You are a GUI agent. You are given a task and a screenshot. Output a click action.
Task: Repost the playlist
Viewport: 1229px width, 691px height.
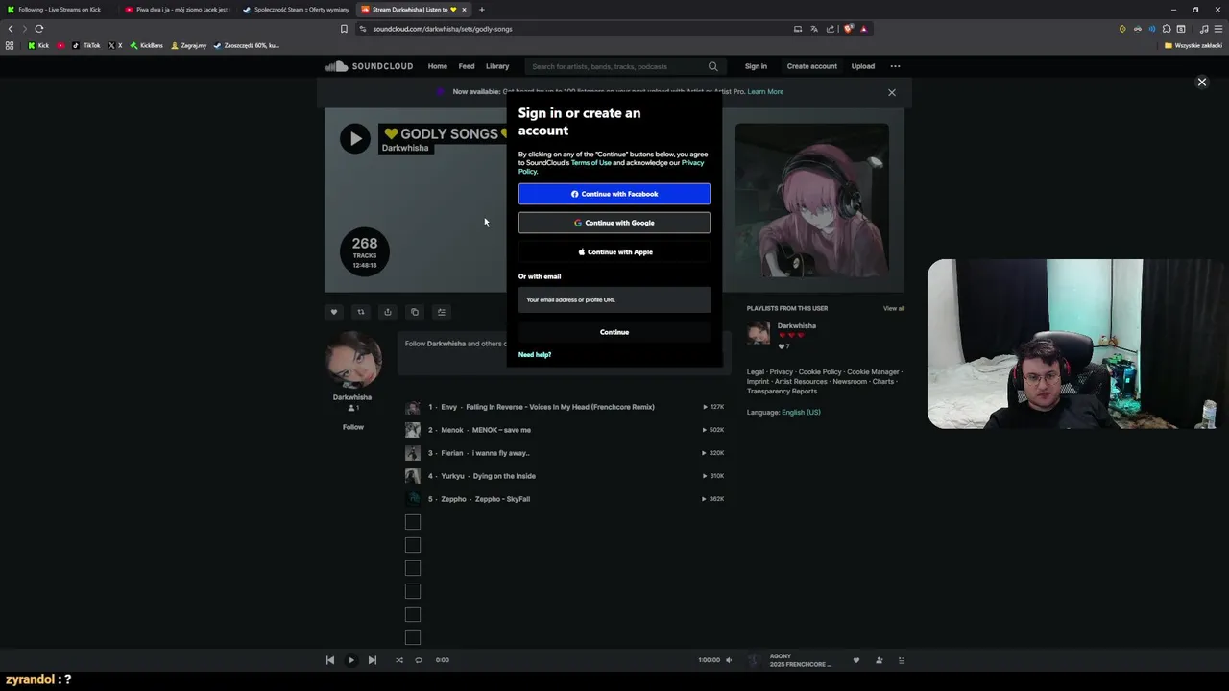click(361, 312)
